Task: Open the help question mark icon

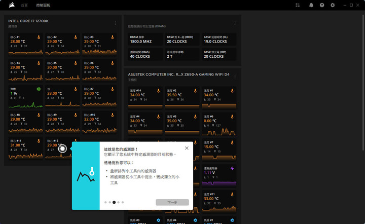Action: [x=322, y=5]
